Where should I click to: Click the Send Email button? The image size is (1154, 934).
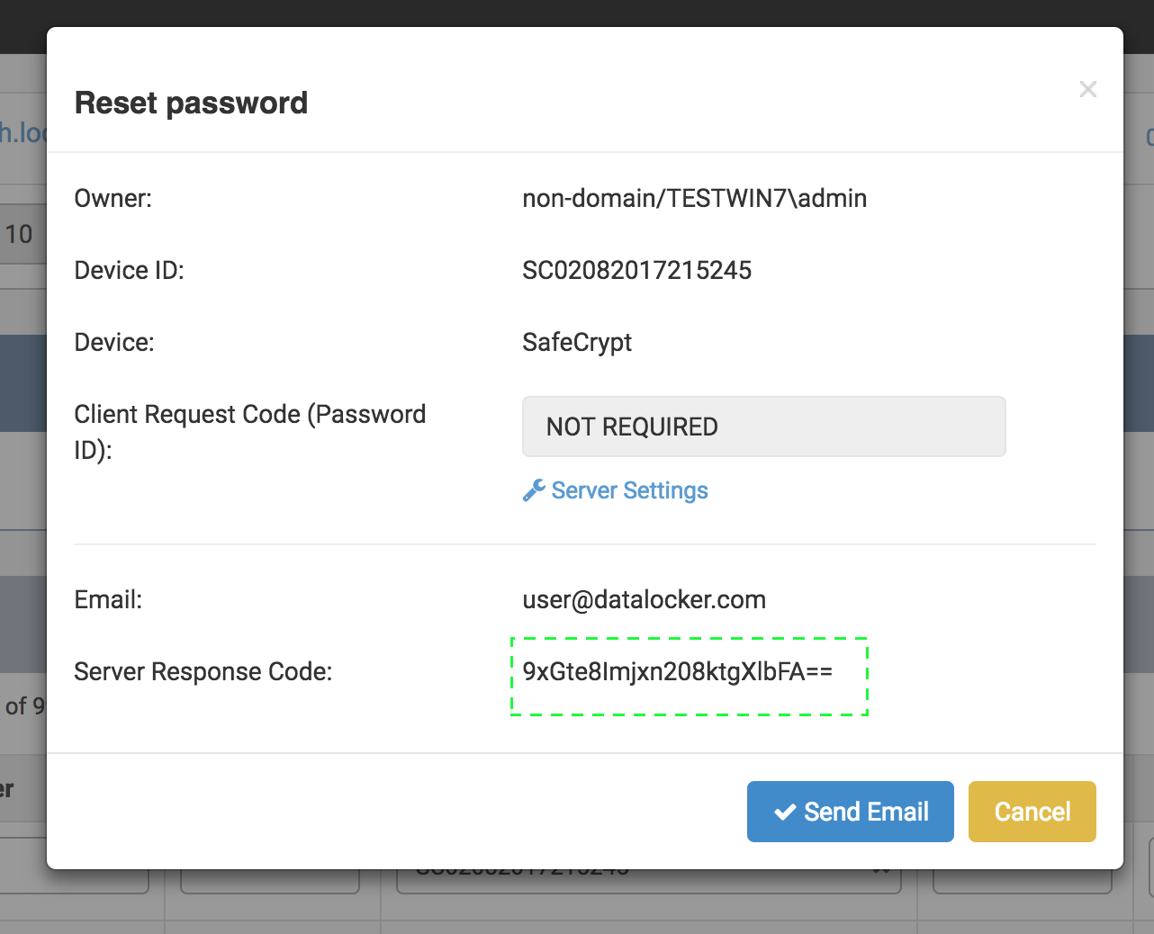tap(850, 812)
